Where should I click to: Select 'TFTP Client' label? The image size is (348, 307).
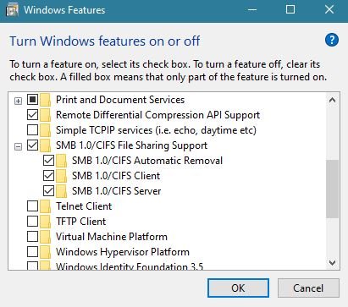tap(80, 222)
